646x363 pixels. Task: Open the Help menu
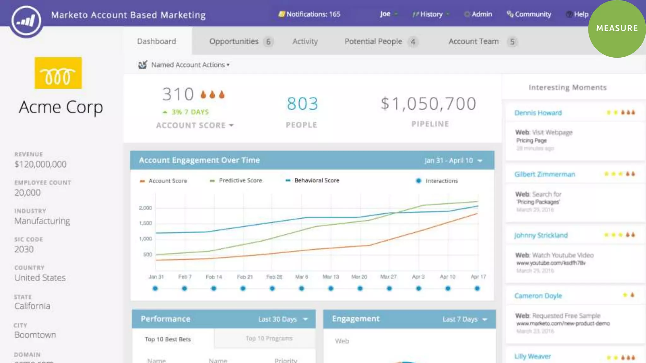[577, 14]
